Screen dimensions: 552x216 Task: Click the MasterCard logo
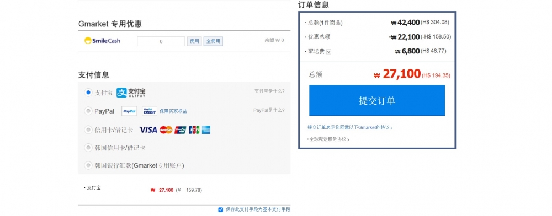[x=166, y=130]
